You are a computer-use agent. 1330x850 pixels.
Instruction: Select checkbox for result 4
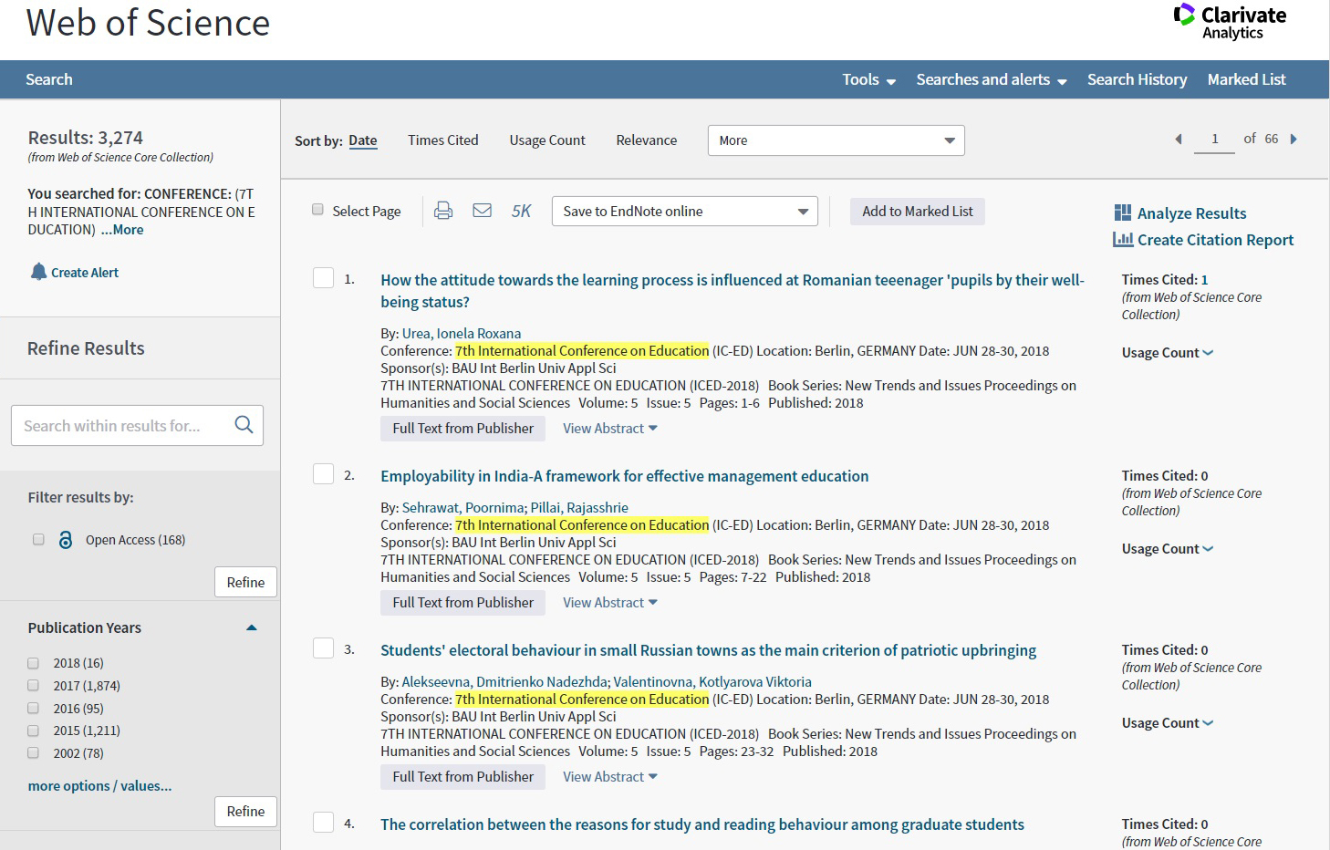[323, 822]
